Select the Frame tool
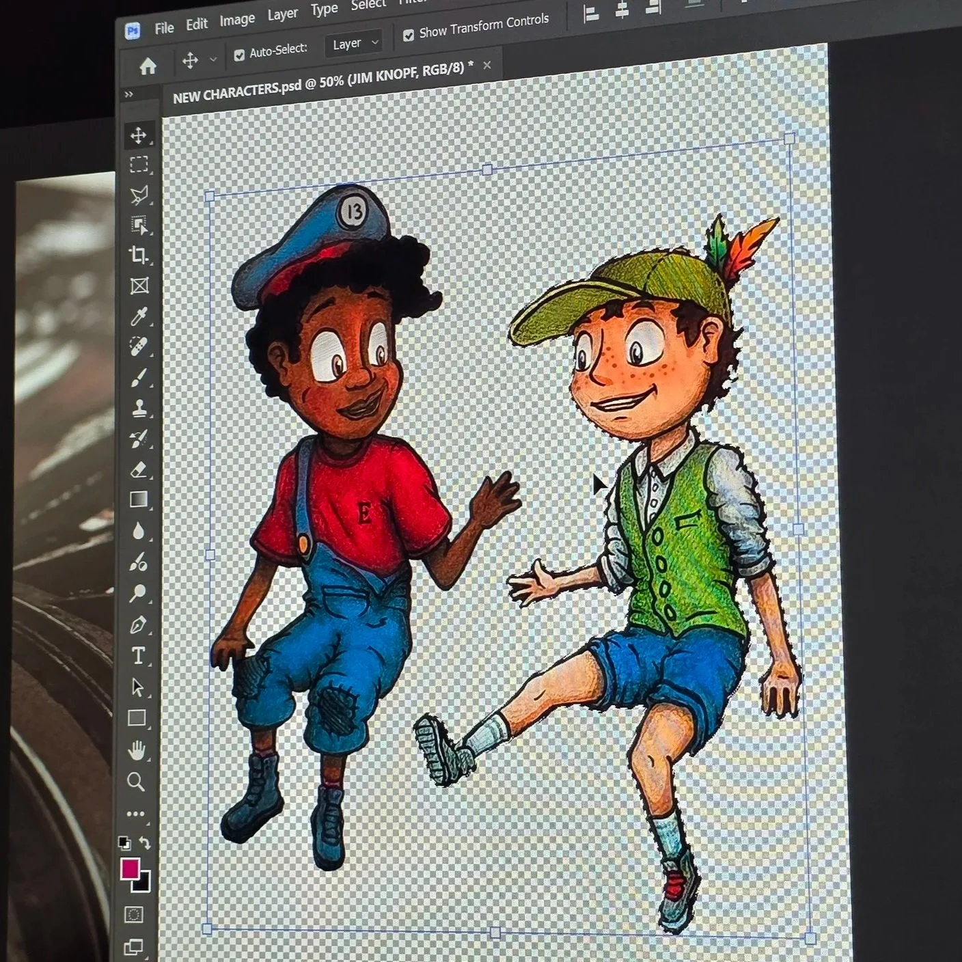The image size is (962, 962). point(139,286)
